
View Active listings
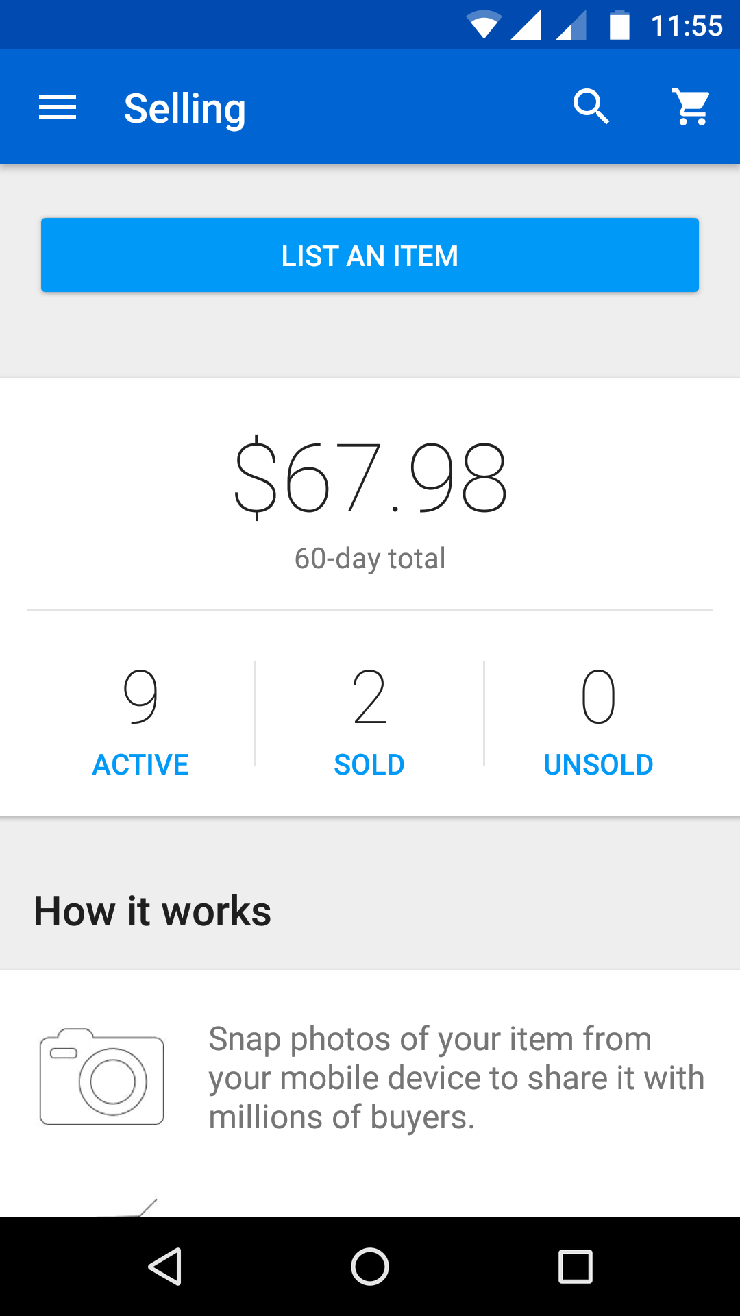140,764
